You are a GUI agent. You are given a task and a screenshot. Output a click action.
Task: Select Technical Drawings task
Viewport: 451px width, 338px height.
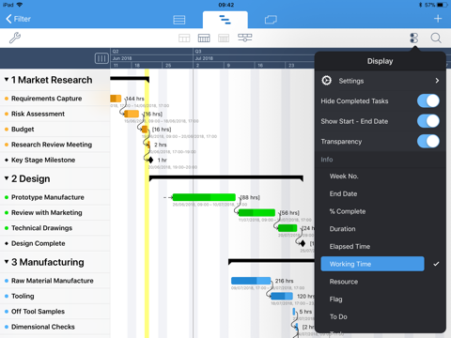click(x=55, y=228)
